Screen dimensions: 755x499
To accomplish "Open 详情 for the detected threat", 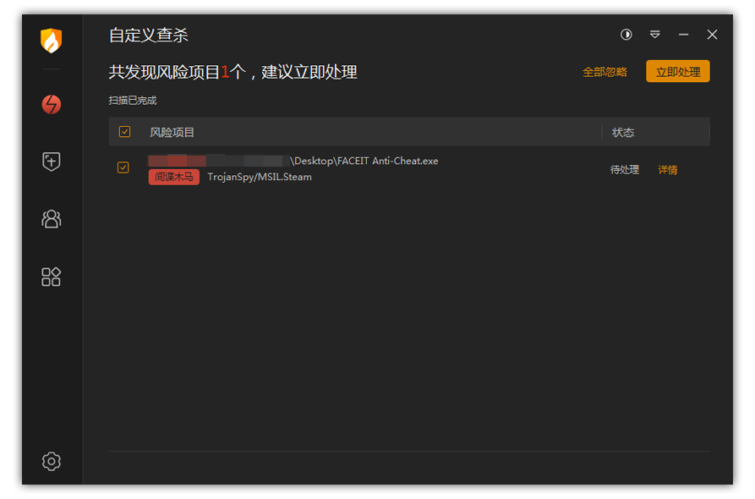I will coord(668,170).
